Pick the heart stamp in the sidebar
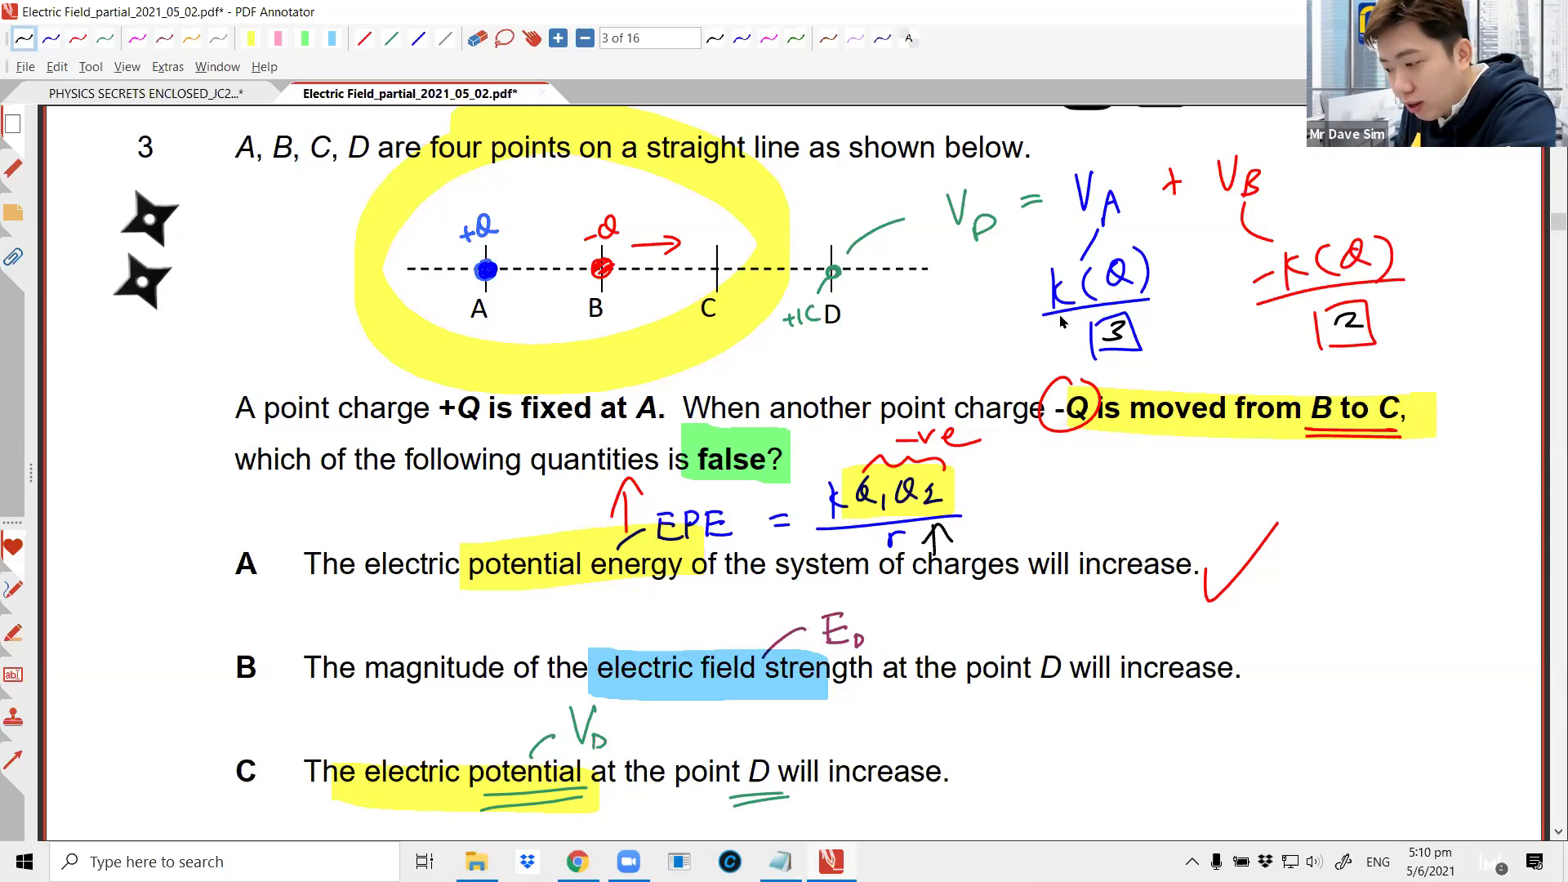The image size is (1568, 882). pos(13,547)
